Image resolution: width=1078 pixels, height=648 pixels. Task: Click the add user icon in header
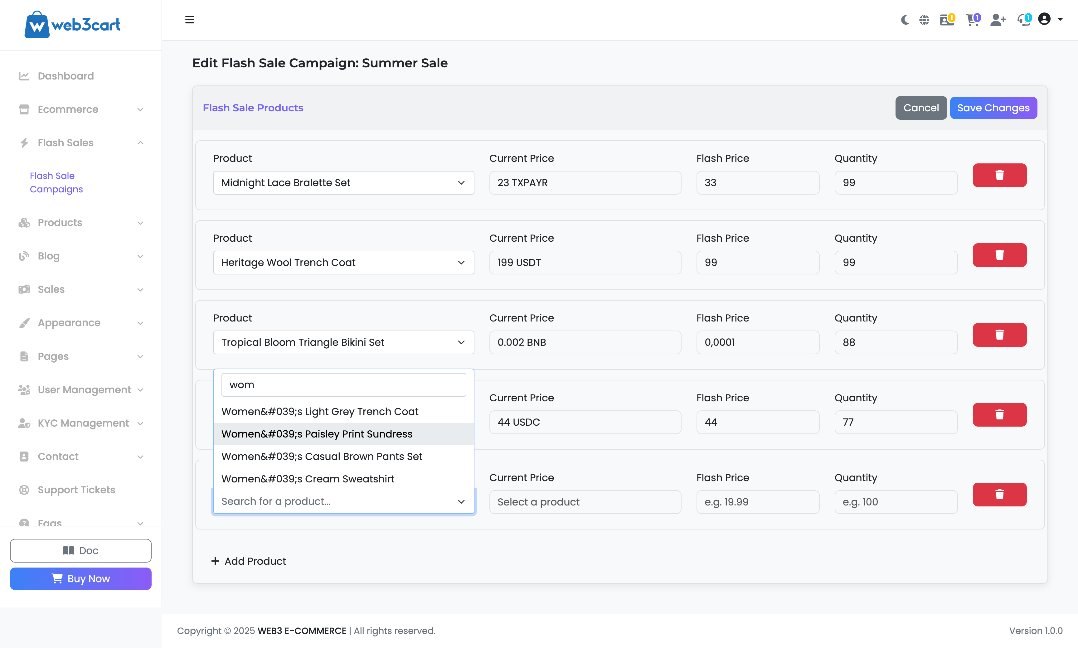[x=998, y=20]
